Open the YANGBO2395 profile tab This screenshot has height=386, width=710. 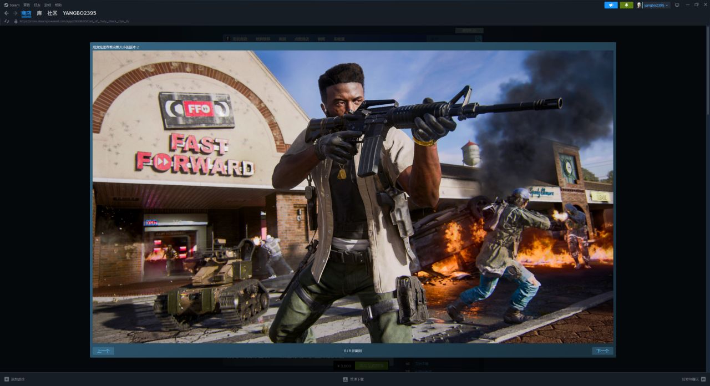(79, 13)
